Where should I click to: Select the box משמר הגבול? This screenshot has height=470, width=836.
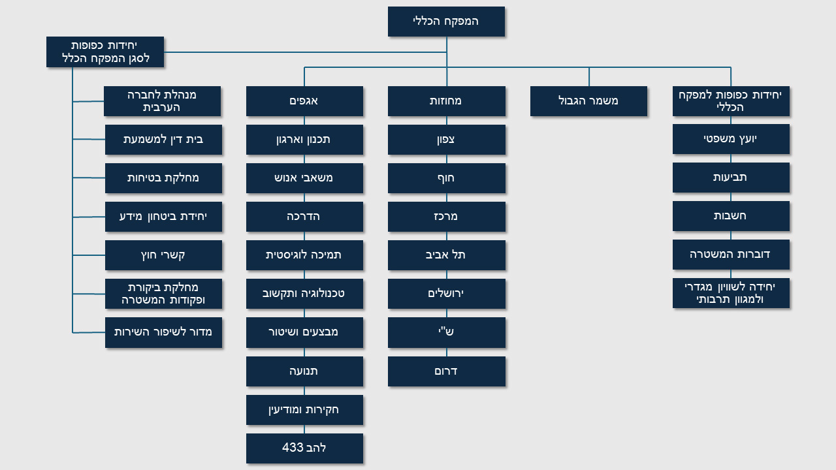(588, 101)
